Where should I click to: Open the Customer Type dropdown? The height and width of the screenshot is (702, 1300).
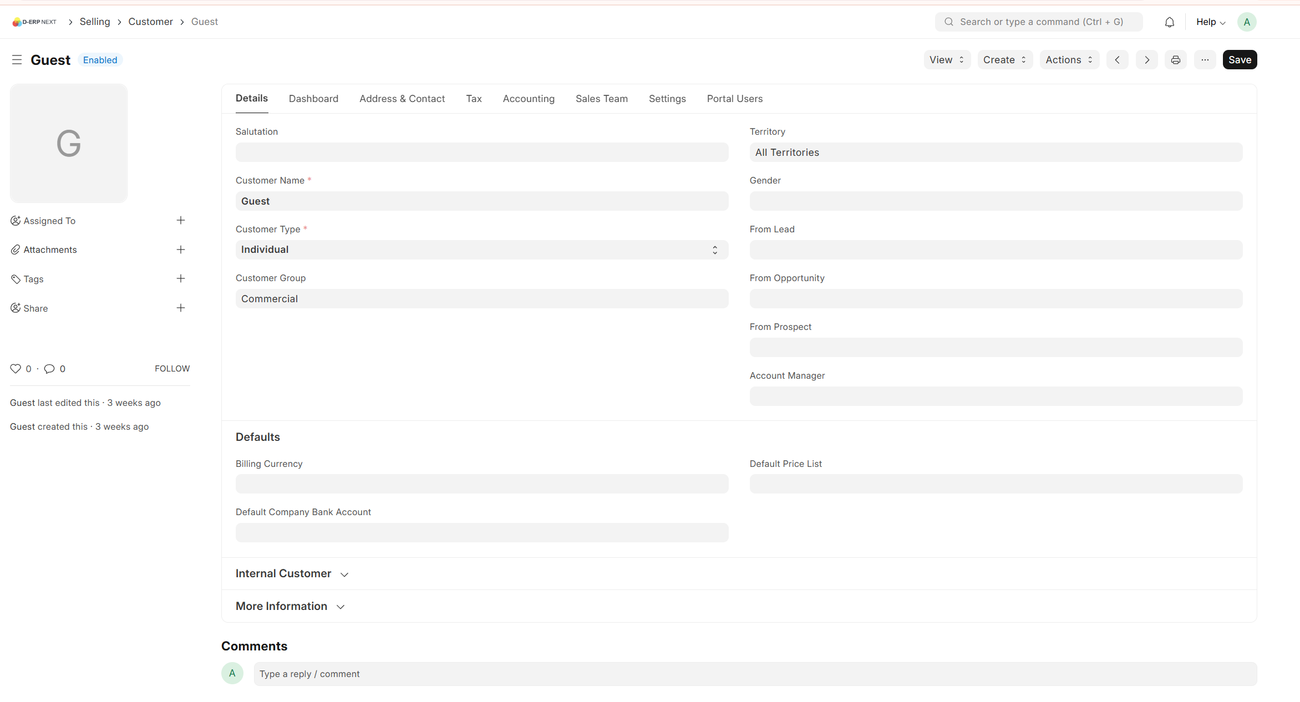[481, 250]
